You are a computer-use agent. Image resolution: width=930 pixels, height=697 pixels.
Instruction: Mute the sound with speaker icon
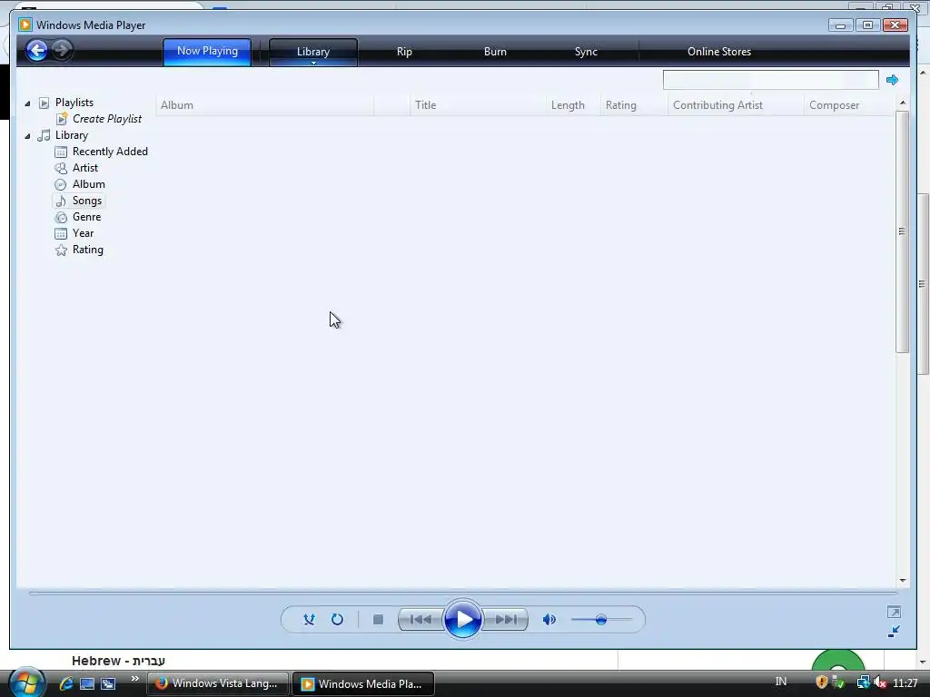pos(549,619)
